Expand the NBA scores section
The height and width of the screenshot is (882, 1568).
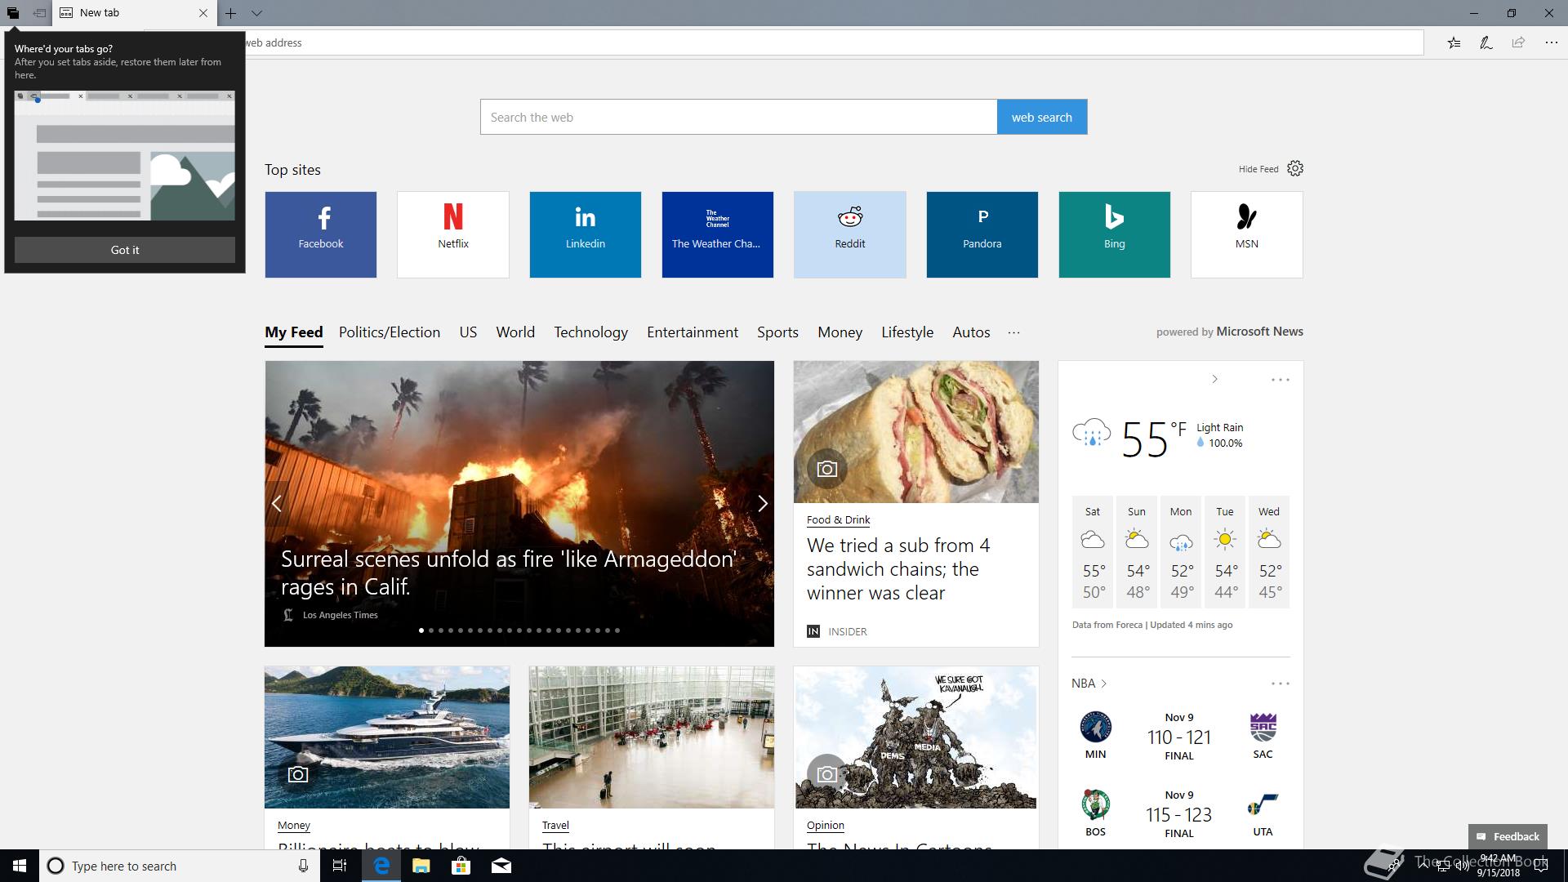[x=1089, y=684]
